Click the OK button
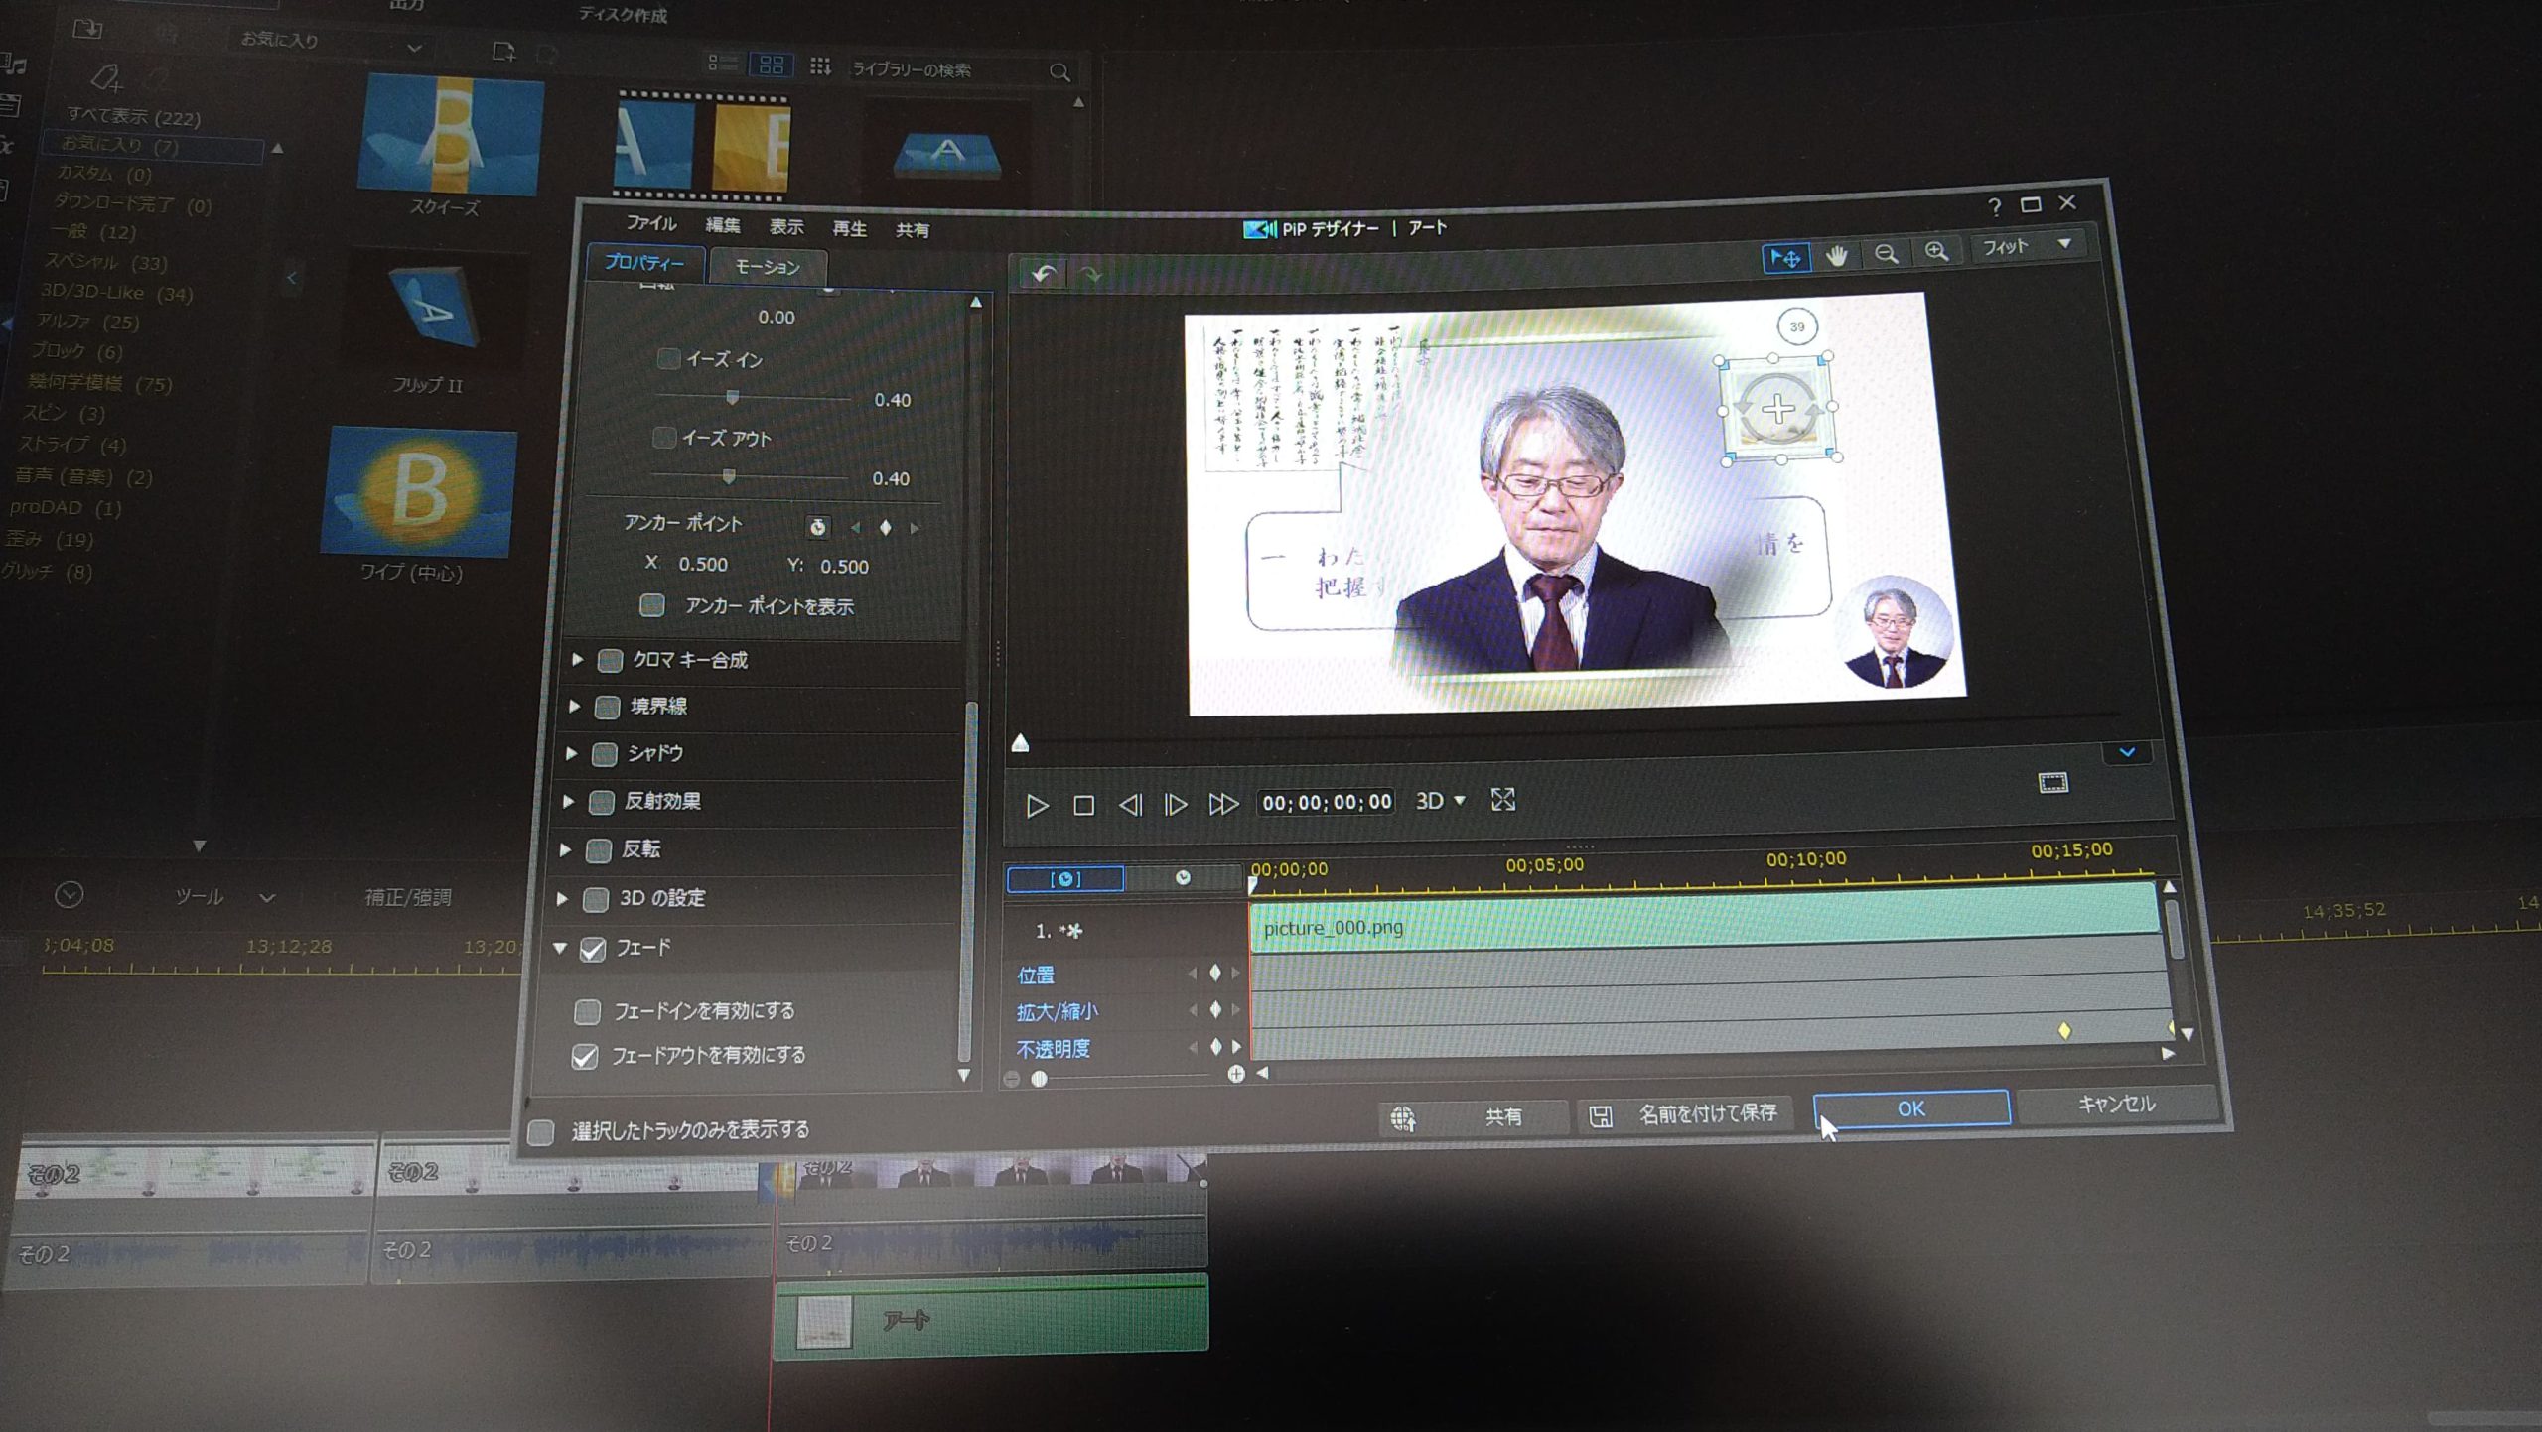Screen dimensions: 2542x1432 coord(1911,1108)
